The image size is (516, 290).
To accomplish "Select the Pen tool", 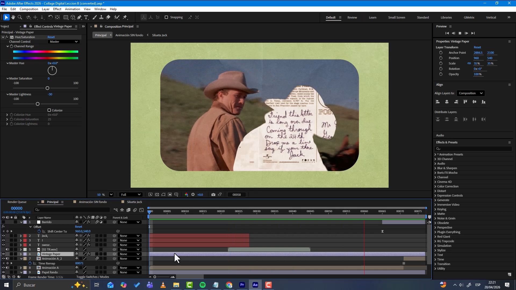I will [79, 17].
